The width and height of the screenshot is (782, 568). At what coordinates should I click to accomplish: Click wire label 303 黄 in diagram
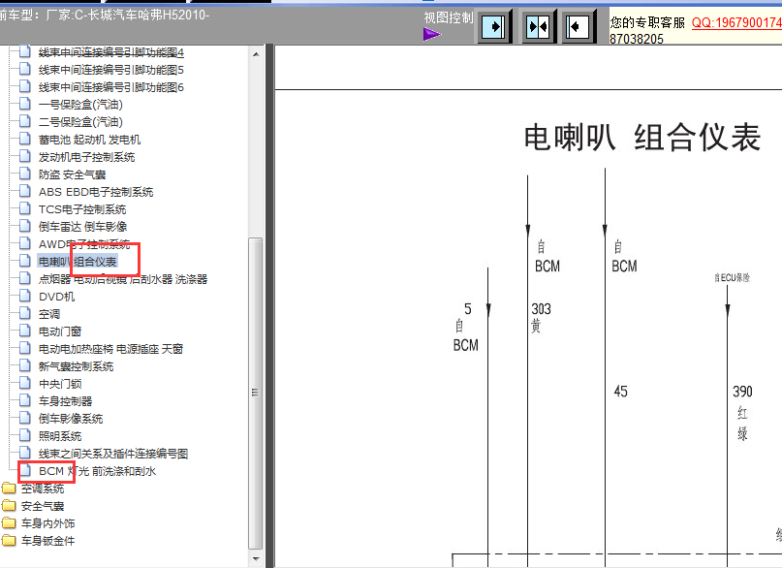click(x=541, y=317)
